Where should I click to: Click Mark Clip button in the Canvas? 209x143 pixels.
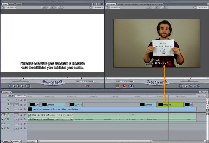(195, 86)
